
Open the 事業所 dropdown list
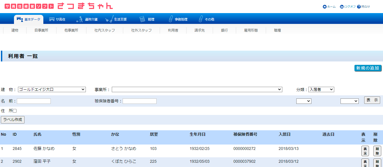(x=197, y=90)
